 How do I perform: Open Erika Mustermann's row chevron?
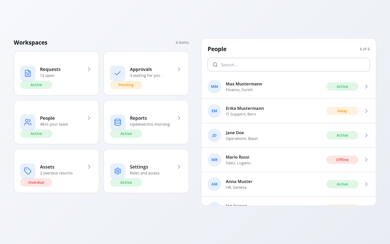click(x=366, y=111)
